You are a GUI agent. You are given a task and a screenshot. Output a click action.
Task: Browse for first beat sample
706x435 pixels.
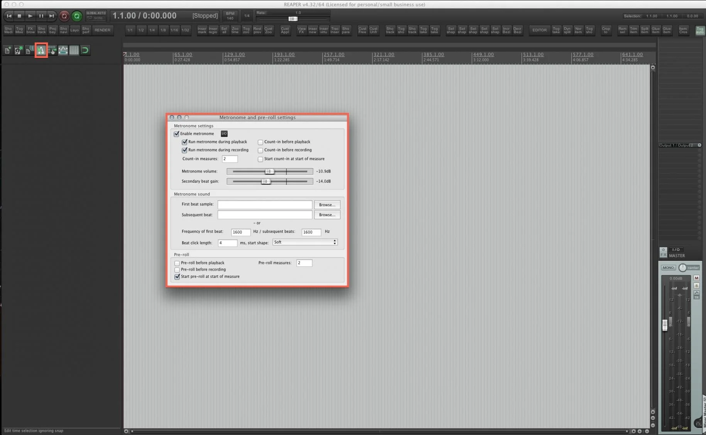pos(327,205)
